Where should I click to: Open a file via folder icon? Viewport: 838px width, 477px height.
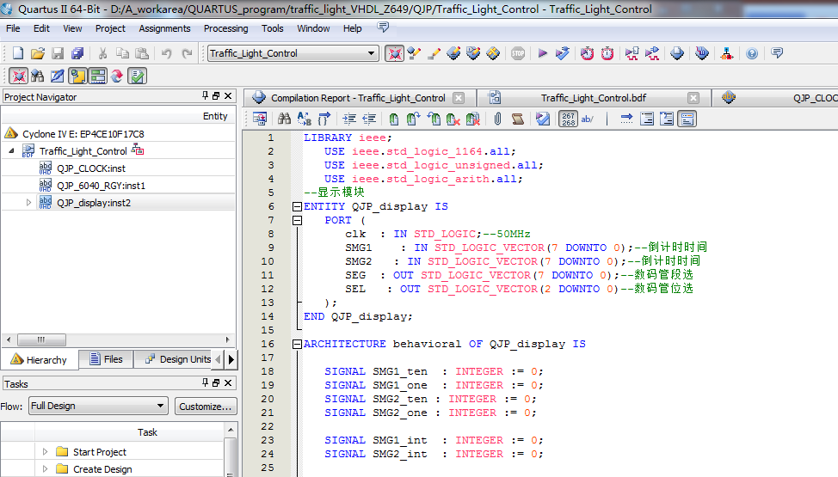pyautogui.click(x=37, y=53)
